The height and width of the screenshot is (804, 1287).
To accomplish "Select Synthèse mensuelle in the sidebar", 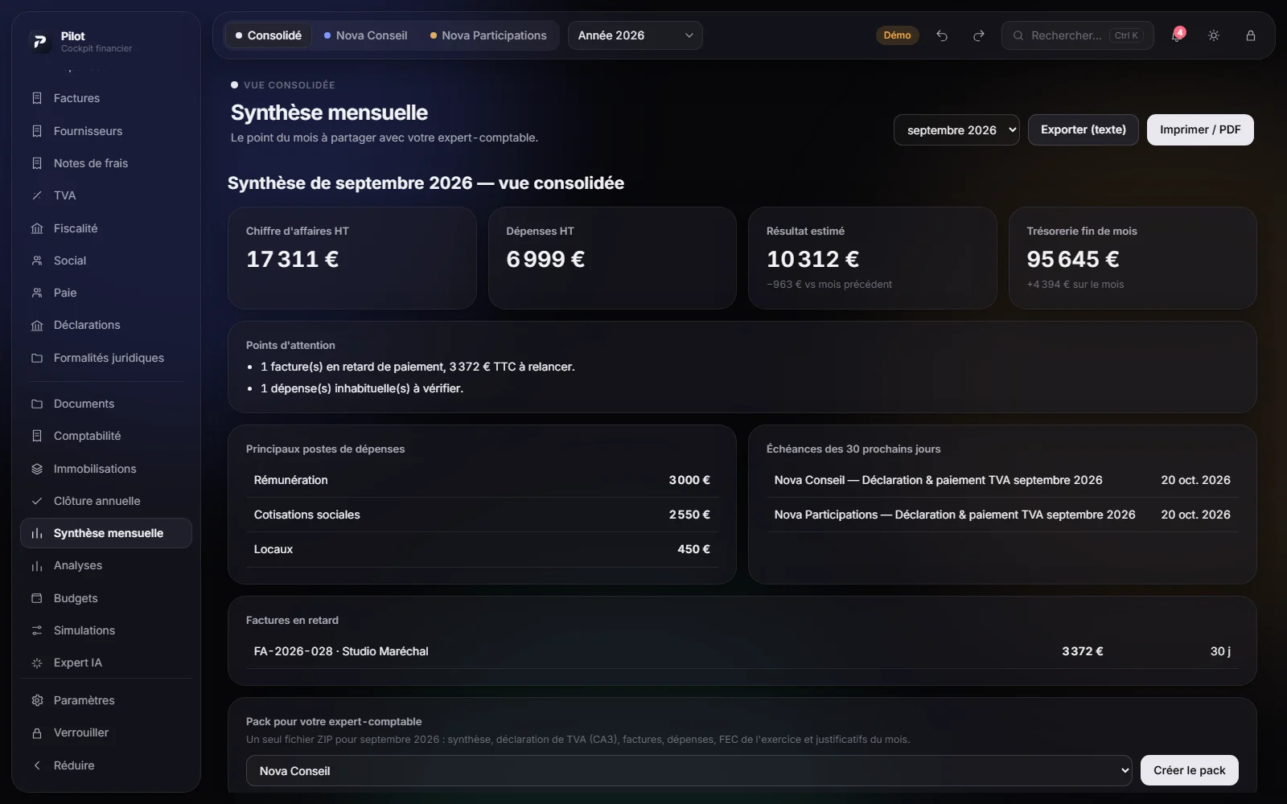I will (x=105, y=533).
